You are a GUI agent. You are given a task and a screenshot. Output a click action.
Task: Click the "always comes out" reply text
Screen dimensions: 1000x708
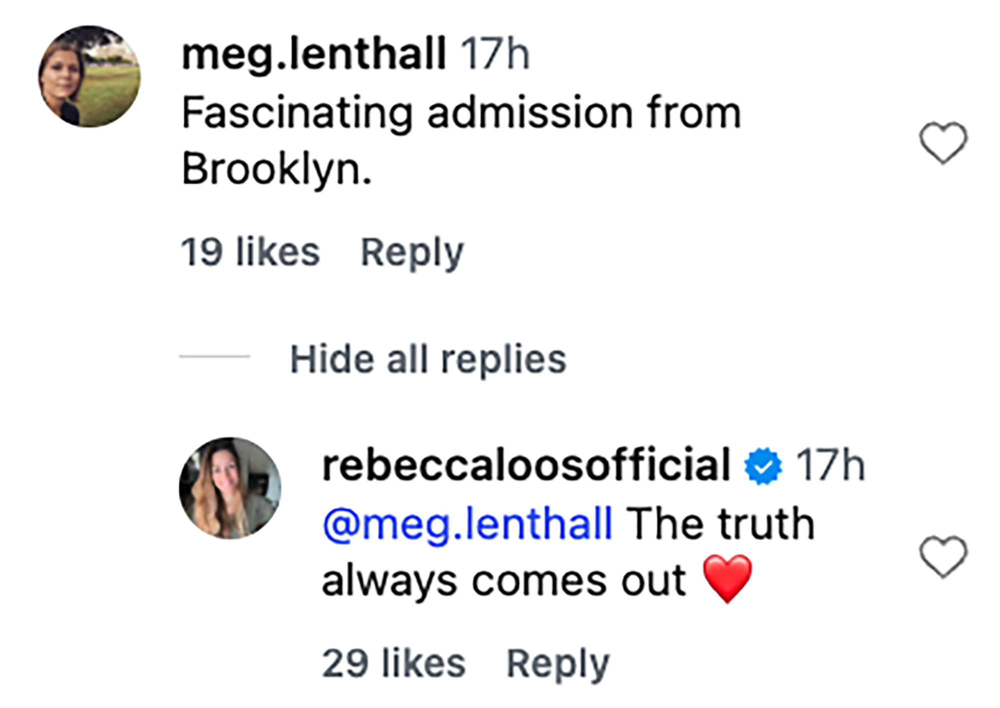coord(504,581)
